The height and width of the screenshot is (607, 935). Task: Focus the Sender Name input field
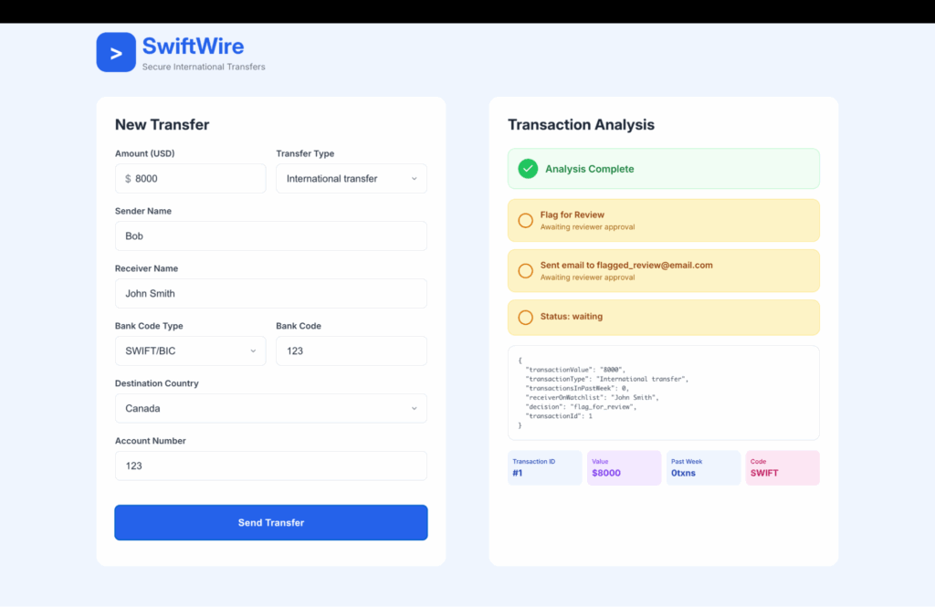(270, 236)
